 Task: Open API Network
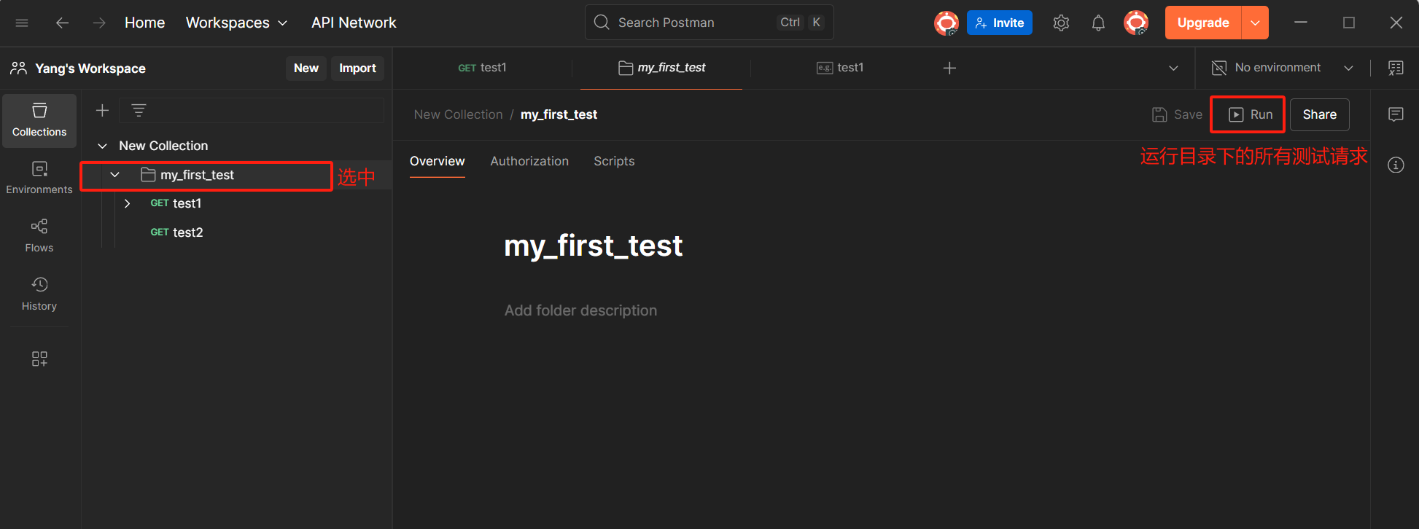coord(354,23)
